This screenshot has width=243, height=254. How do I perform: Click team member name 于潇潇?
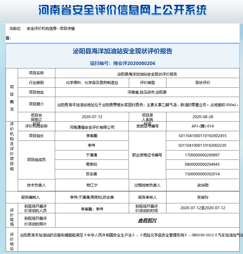91,155
